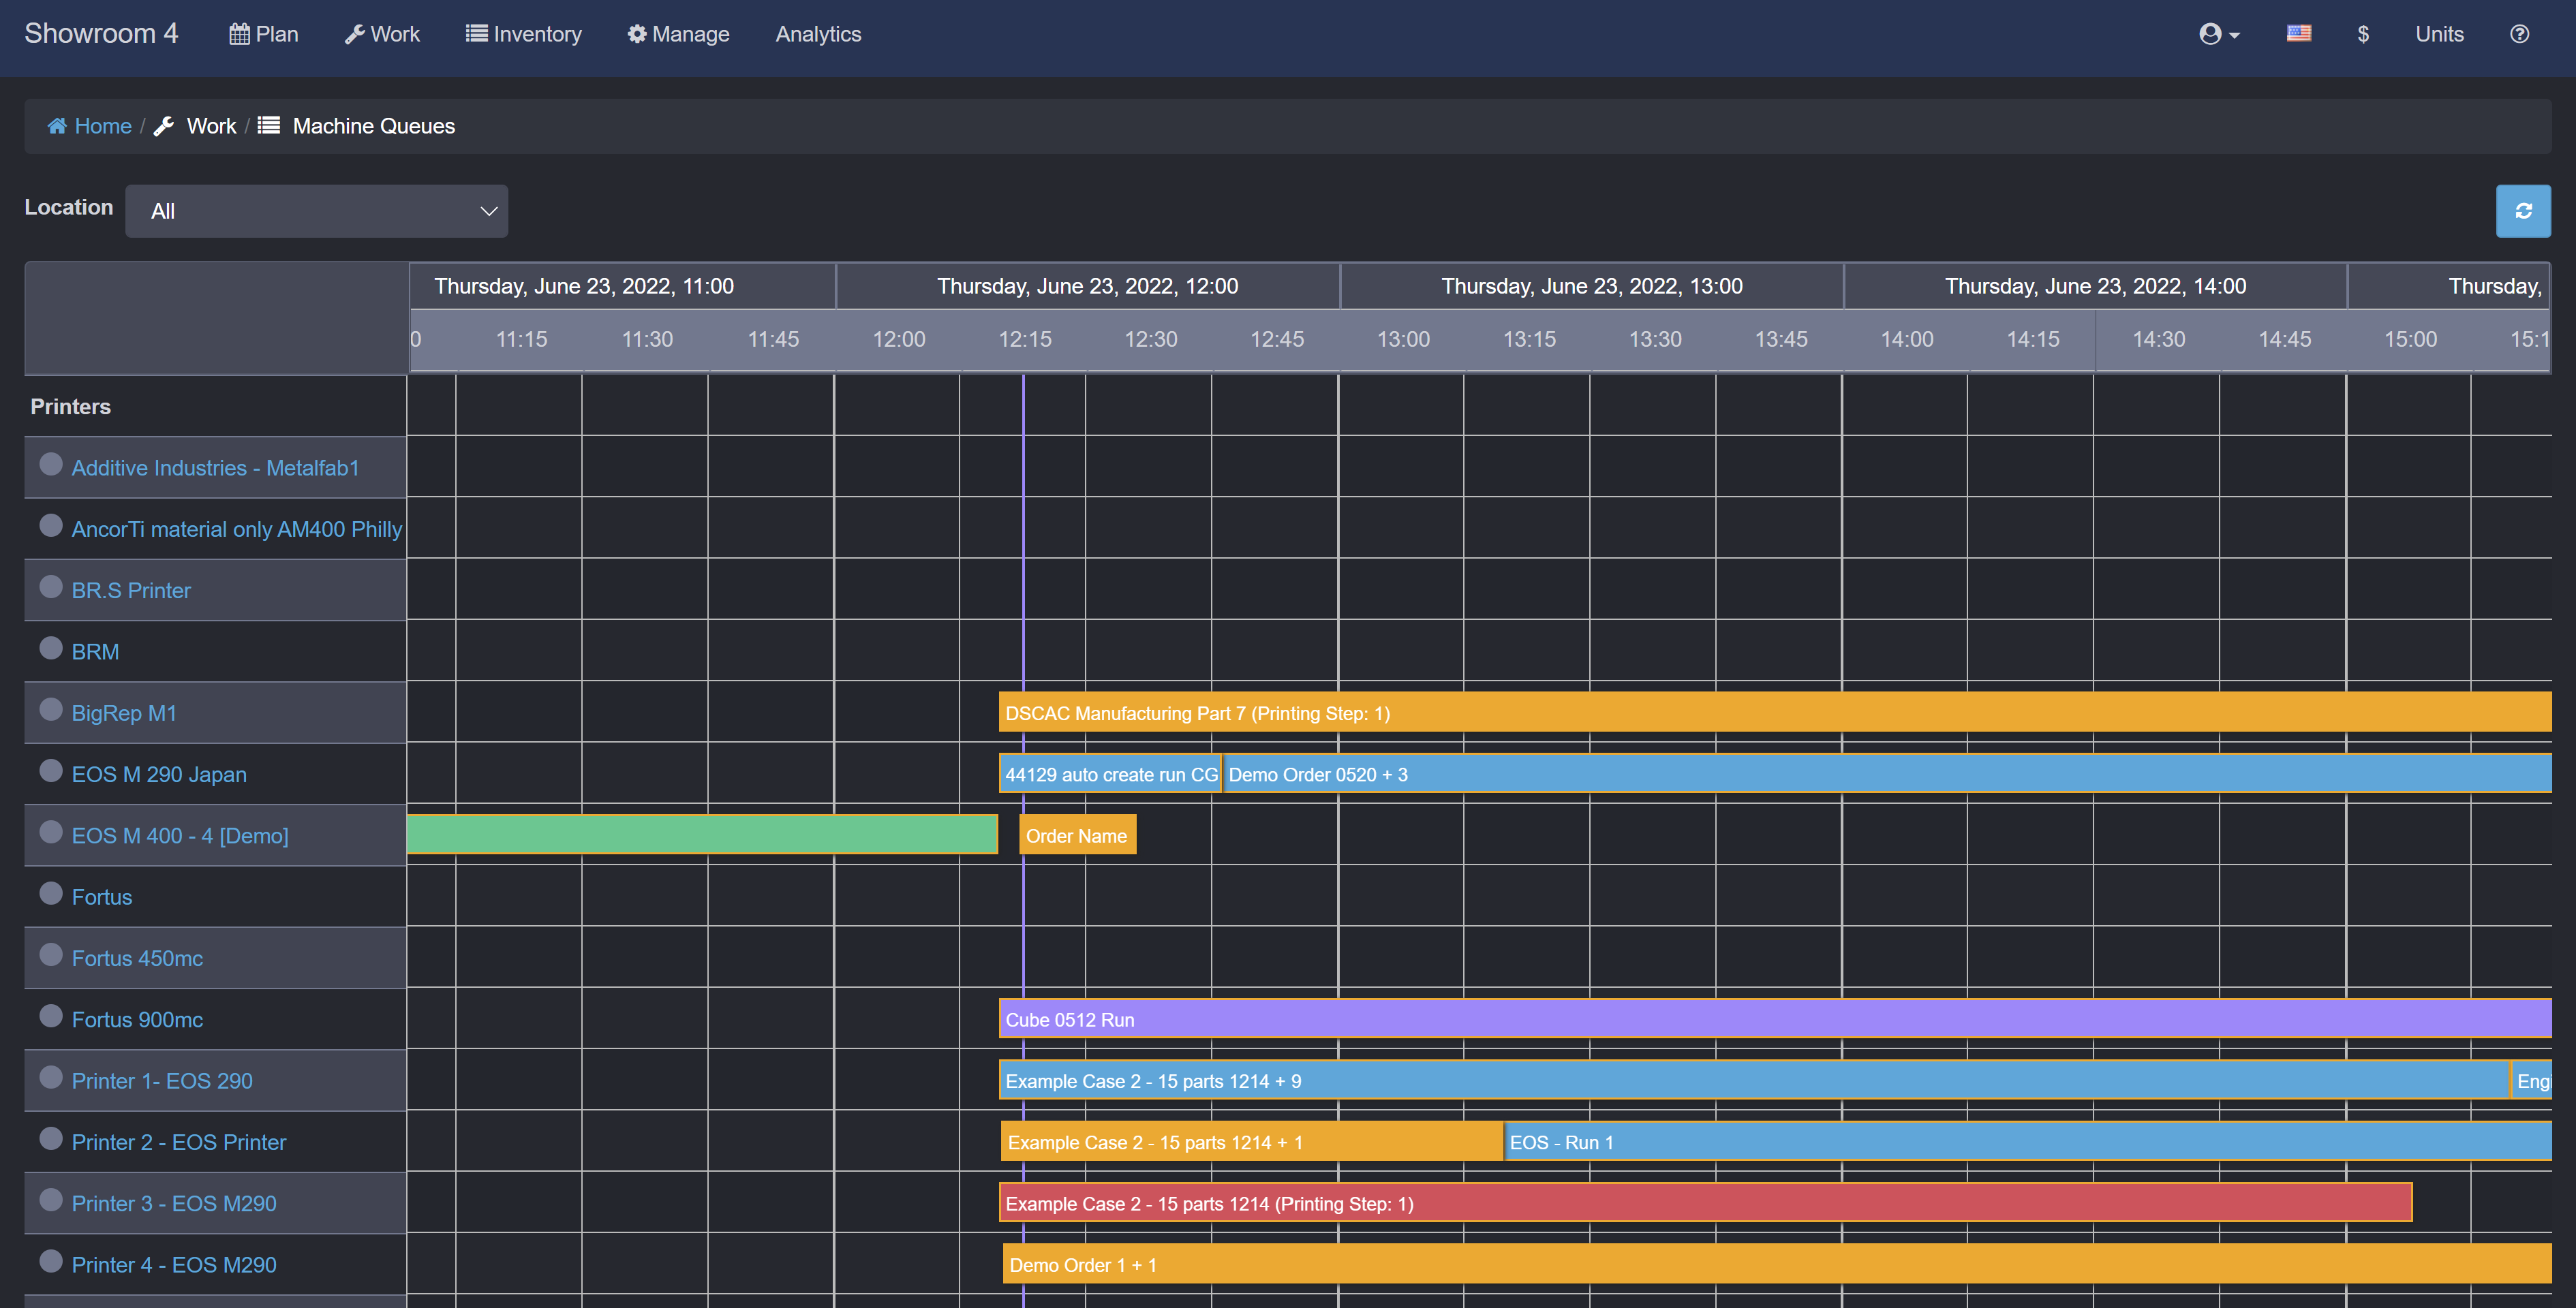Screen dimensions: 2576x1308
Task: Click the refresh button for machine queues
Action: [2522, 211]
